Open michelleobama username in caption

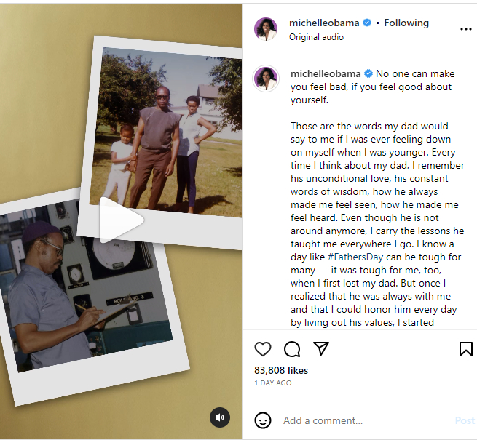pos(326,73)
